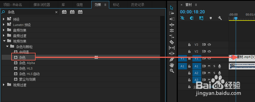
Task: Hide V2 track output eye
Action: pos(209,51)
